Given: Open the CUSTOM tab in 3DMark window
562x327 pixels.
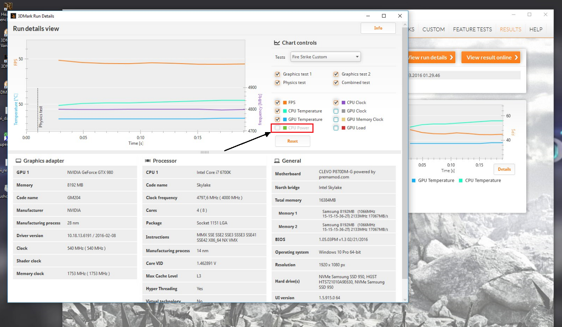Looking at the screenshot, I should pyautogui.click(x=433, y=29).
